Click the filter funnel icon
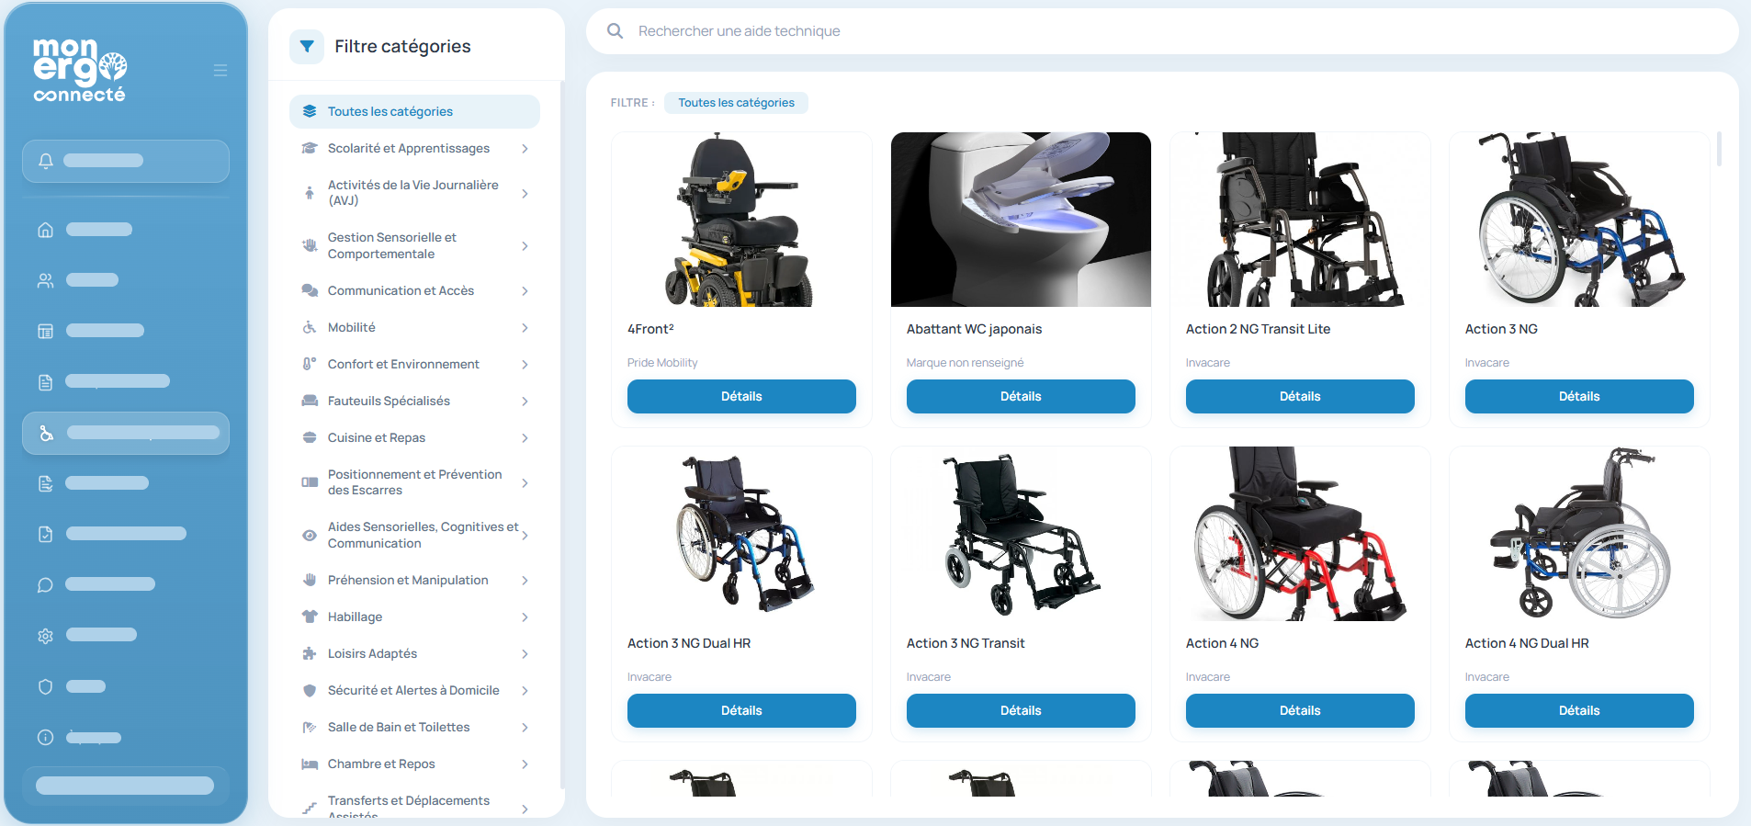 click(307, 47)
